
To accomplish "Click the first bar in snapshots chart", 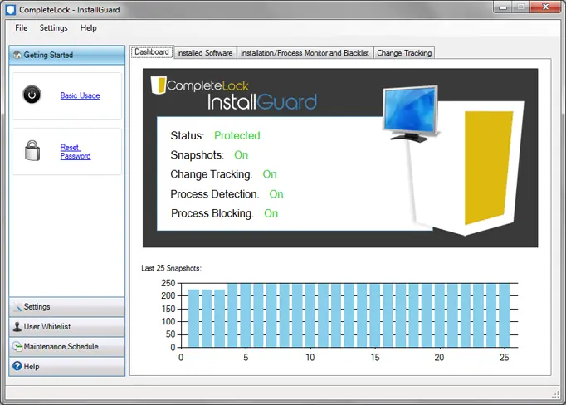I will [194, 319].
